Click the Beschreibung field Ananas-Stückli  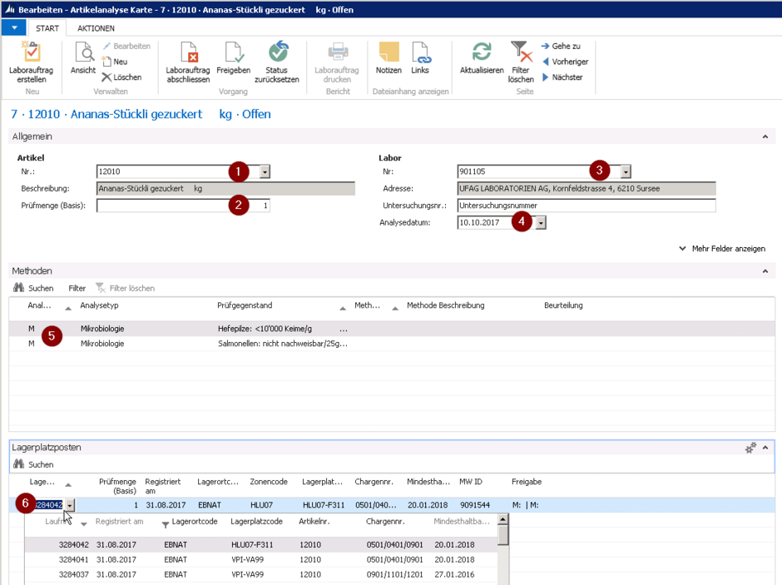point(225,189)
